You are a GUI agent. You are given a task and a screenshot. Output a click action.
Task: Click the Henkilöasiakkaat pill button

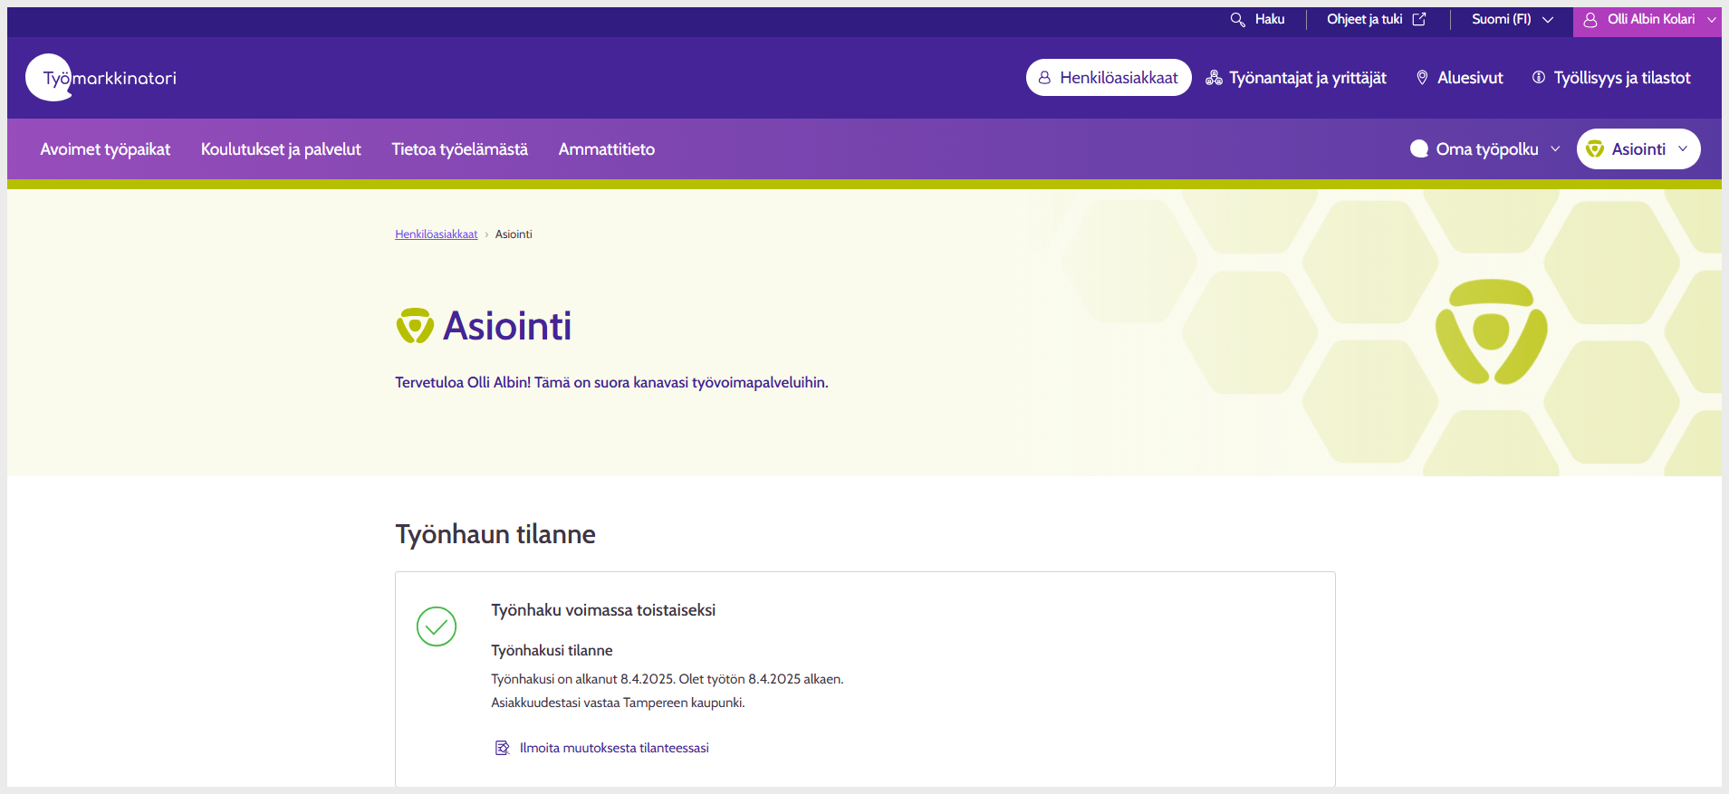(x=1109, y=77)
